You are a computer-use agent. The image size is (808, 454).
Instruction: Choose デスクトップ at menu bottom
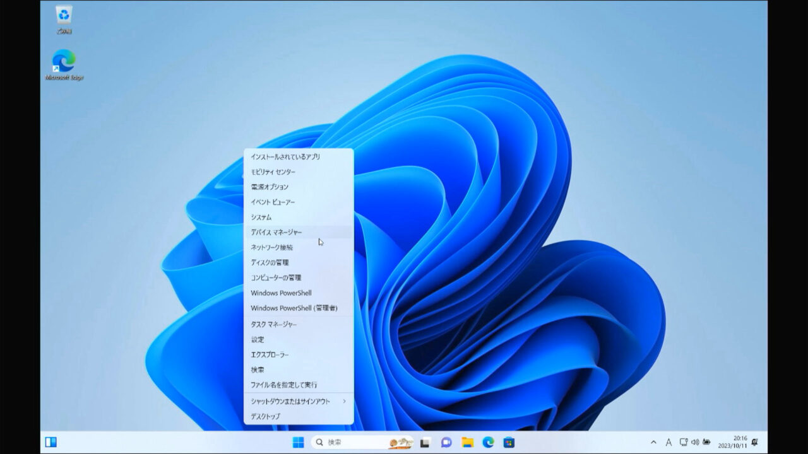coord(299,416)
